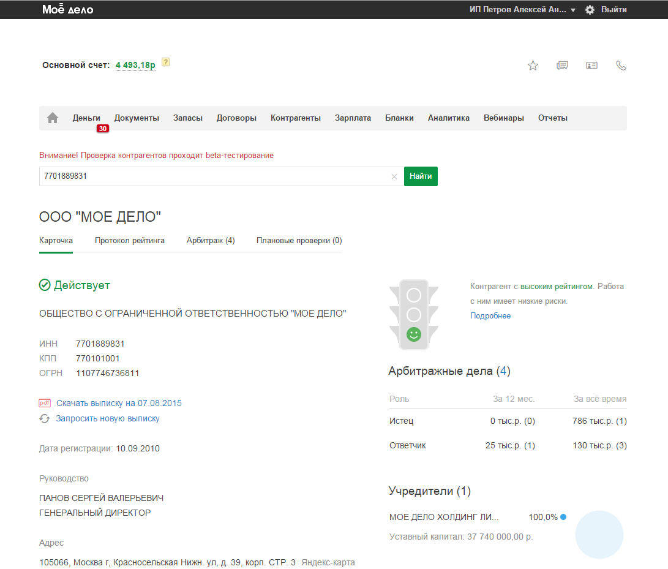Click the Истец 12-month value 0 тыс.р.

coord(512,421)
